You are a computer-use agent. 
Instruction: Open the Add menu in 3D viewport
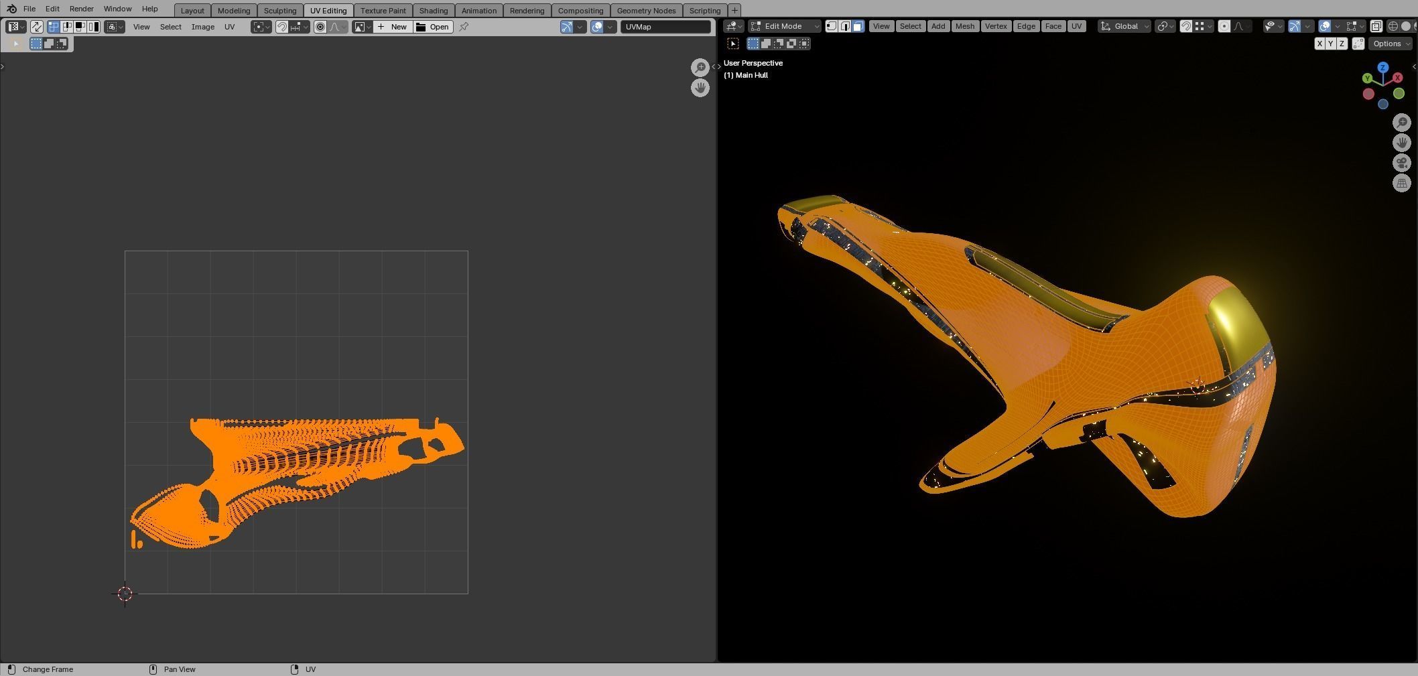point(938,26)
